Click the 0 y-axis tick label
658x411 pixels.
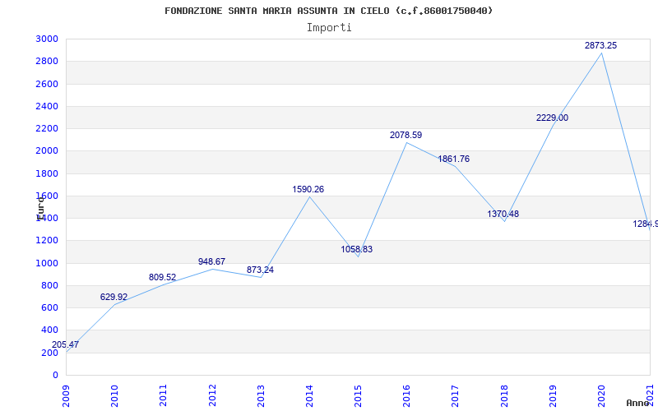[x=55, y=375]
